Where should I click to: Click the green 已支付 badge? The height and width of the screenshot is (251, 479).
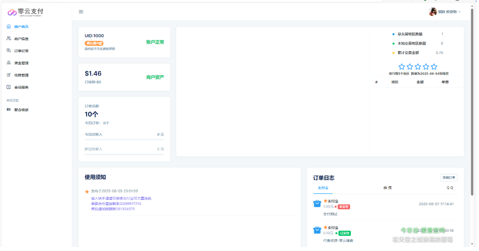[345, 233]
